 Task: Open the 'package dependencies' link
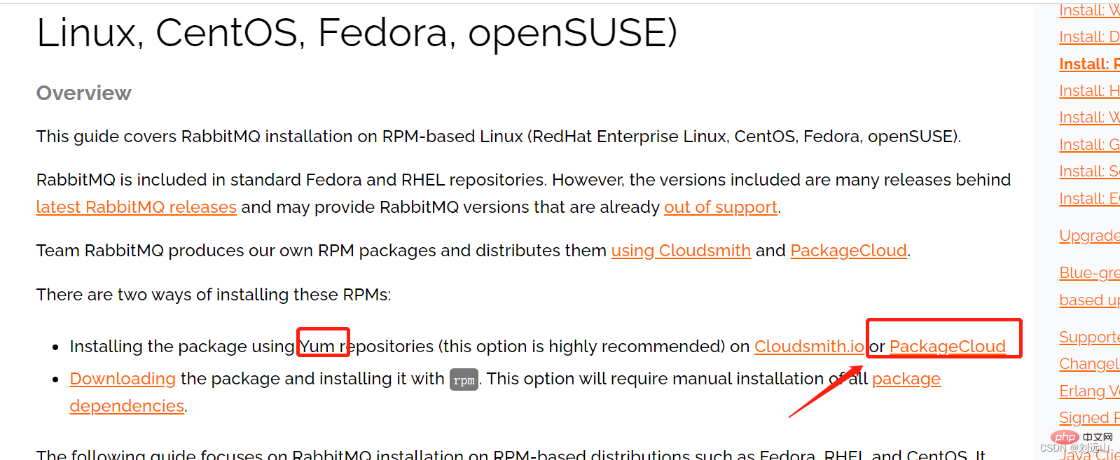[x=906, y=379]
